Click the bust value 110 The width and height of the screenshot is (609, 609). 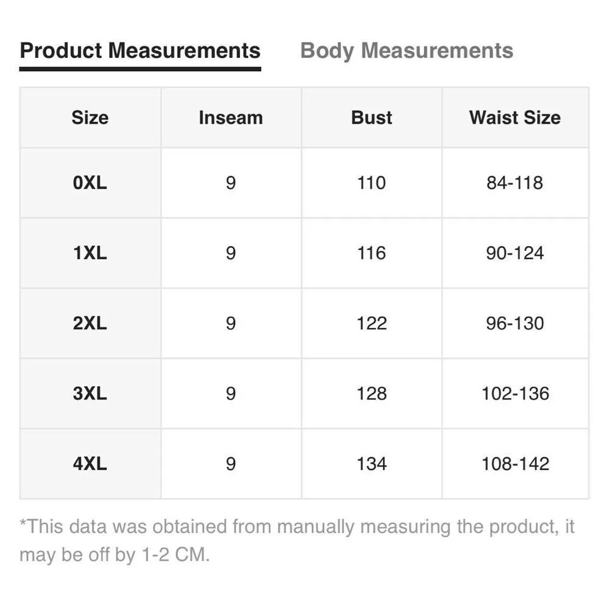point(371,183)
